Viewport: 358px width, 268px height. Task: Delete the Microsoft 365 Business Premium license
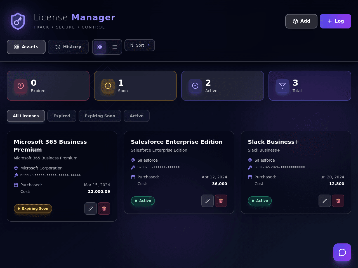click(x=104, y=209)
